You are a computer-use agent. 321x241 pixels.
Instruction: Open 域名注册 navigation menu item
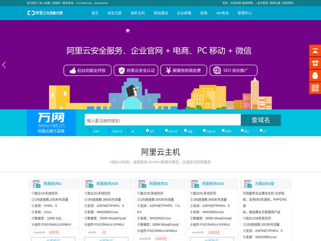pyautogui.click(x=115, y=13)
